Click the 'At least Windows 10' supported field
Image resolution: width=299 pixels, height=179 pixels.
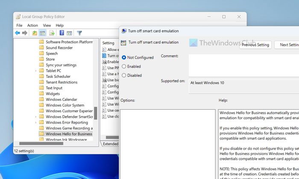click(x=244, y=86)
